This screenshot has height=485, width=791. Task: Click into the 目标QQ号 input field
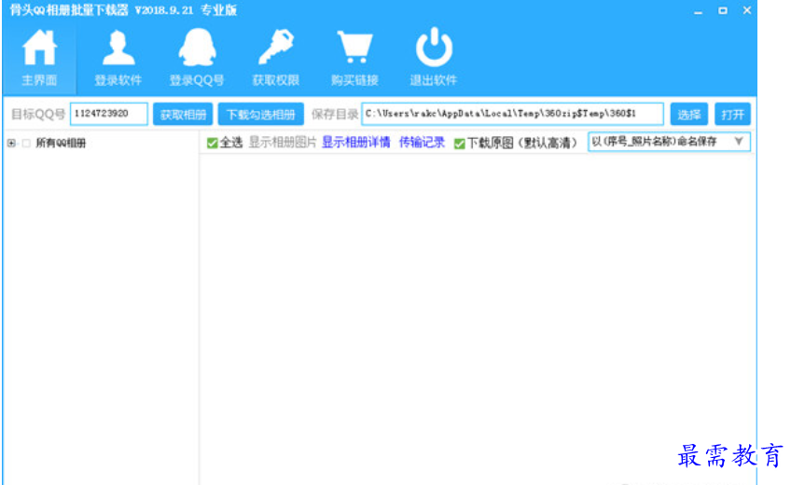tap(109, 114)
